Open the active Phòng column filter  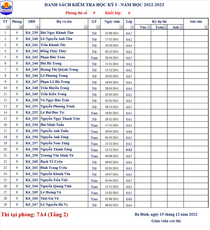click(21, 27)
